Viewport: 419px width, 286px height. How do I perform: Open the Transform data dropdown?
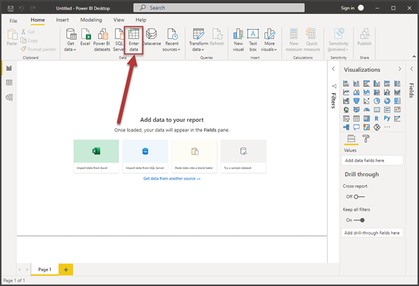point(198,40)
